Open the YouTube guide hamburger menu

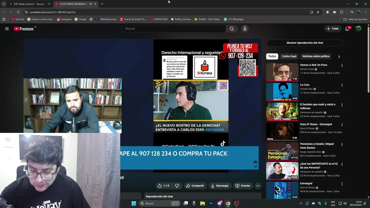point(7,29)
